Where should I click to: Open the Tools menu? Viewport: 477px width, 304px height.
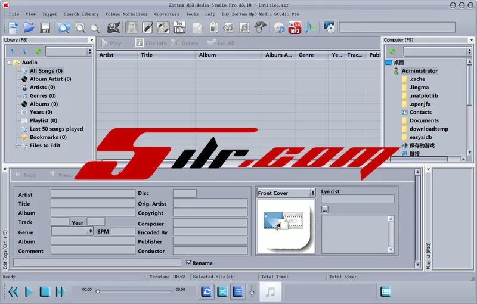click(x=192, y=14)
